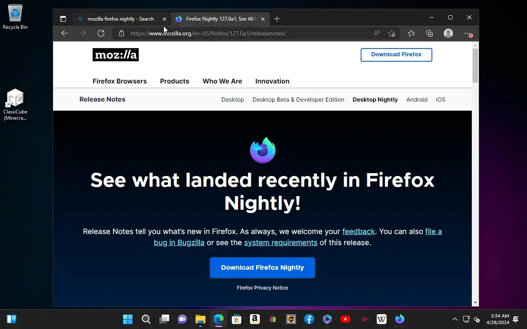This screenshot has width=527, height=329.
Task: Click the Download Firefox button
Action: (x=396, y=55)
